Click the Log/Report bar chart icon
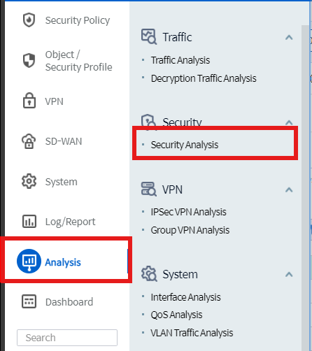Viewport: 312px width, 351px height. [29, 221]
